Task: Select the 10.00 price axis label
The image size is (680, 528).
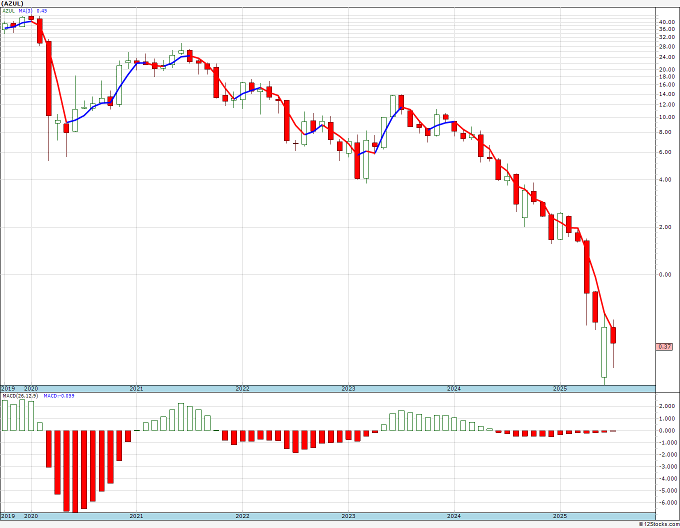Action: tap(666, 117)
